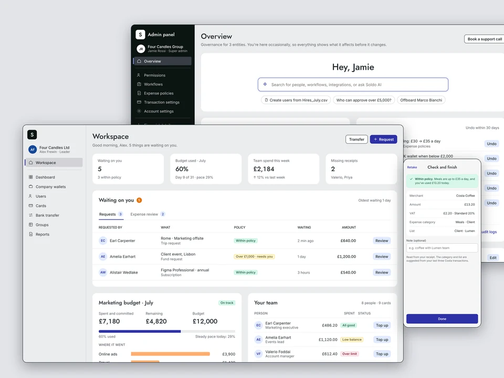Top up Valerio Foddai's card
504x378 pixels.
[382, 354]
